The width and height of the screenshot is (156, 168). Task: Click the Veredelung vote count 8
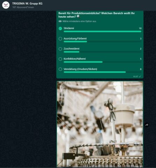coord(141,69)
